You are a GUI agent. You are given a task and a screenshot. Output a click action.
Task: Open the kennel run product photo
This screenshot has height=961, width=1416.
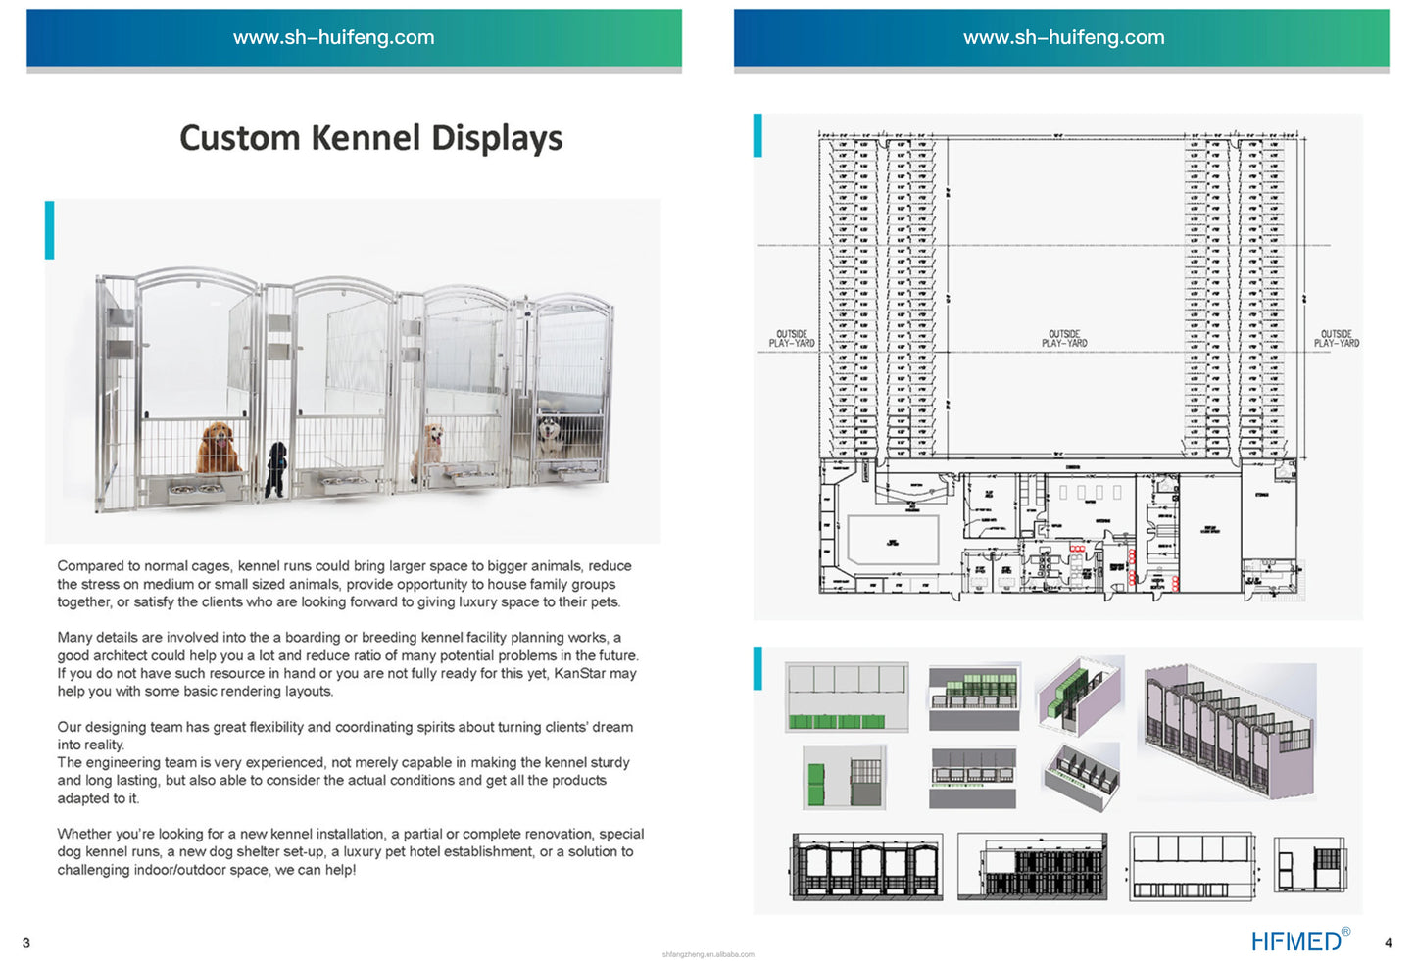pos(353,371)
